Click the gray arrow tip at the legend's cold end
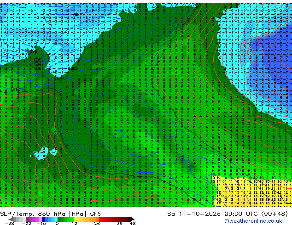This screenshot has height=225, width=292. point(11,219)
